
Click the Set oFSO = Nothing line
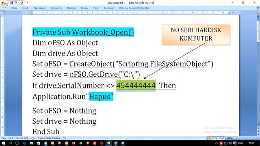64,111
